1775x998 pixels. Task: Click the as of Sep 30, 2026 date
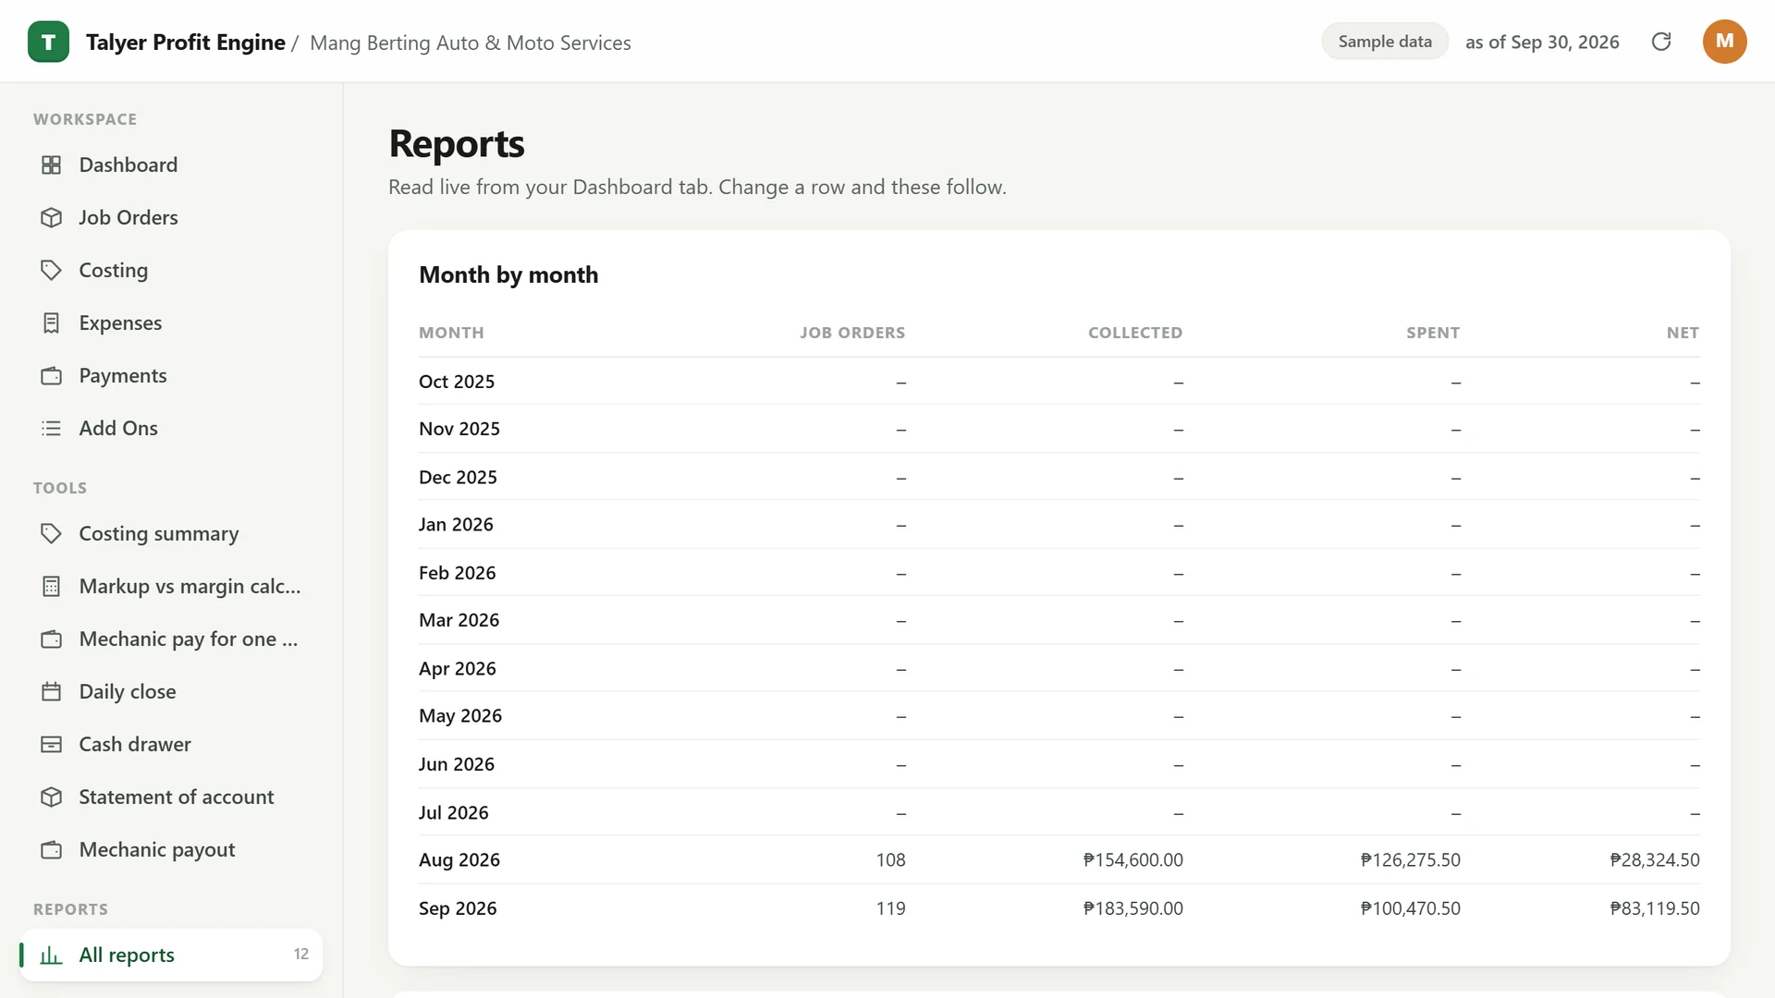pyautogui.click(x=1542, y=42)
